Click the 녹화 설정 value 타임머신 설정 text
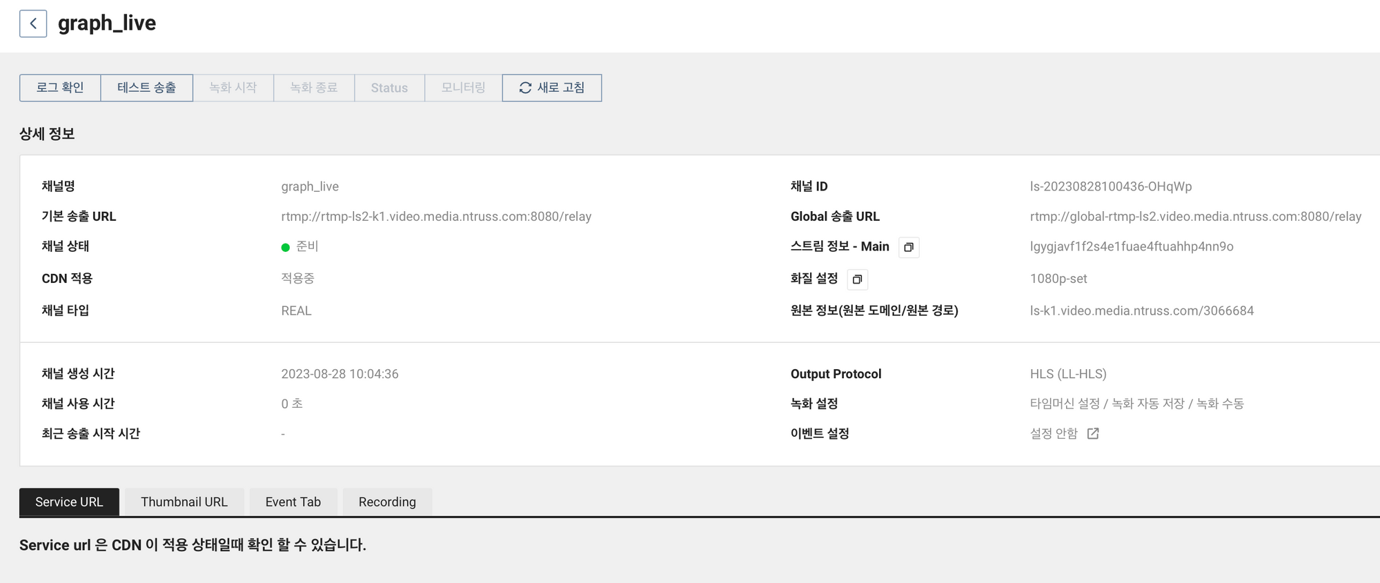 1065,404
